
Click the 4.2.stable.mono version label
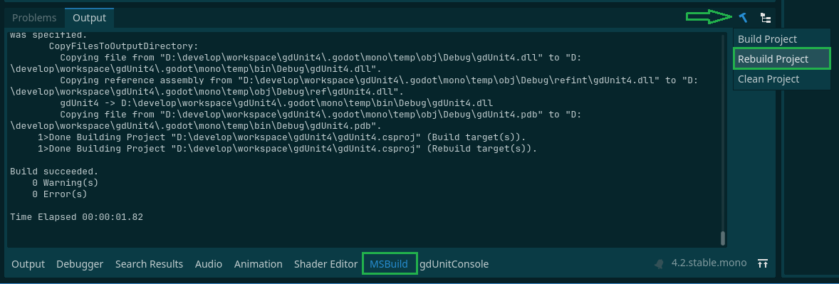tap(709, 263)
